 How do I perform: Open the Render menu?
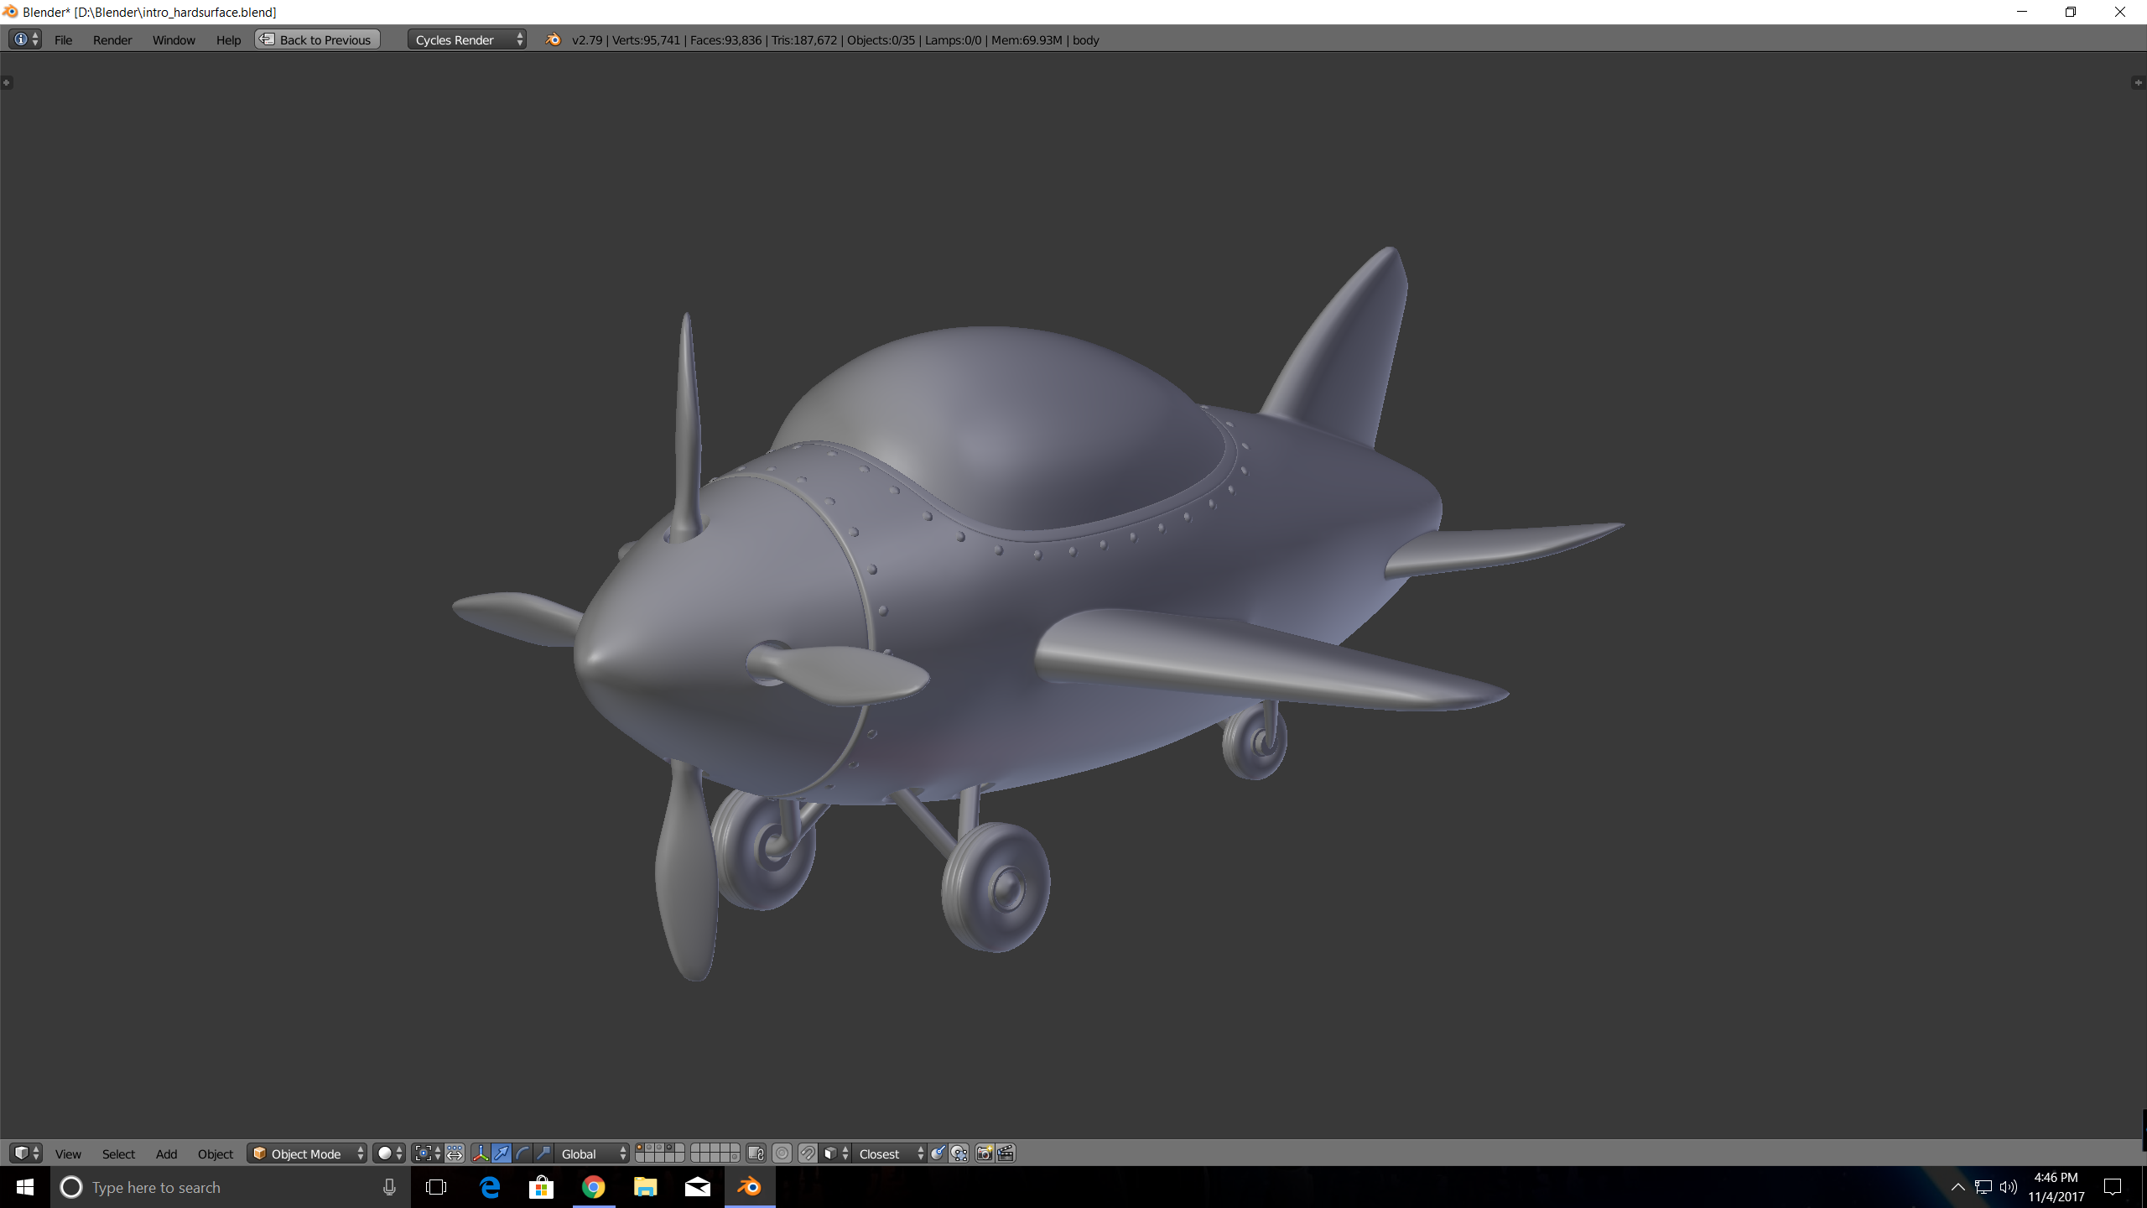pyautogui.click(x=112, y=39)
